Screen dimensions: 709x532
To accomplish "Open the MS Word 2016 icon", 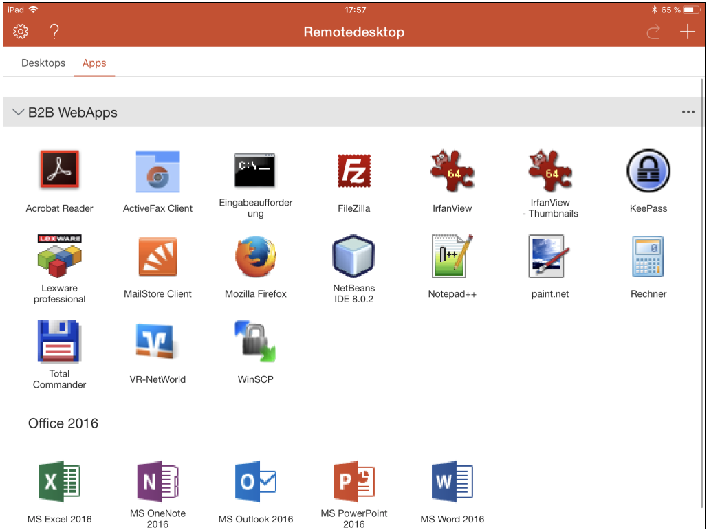I will (452, 481).
